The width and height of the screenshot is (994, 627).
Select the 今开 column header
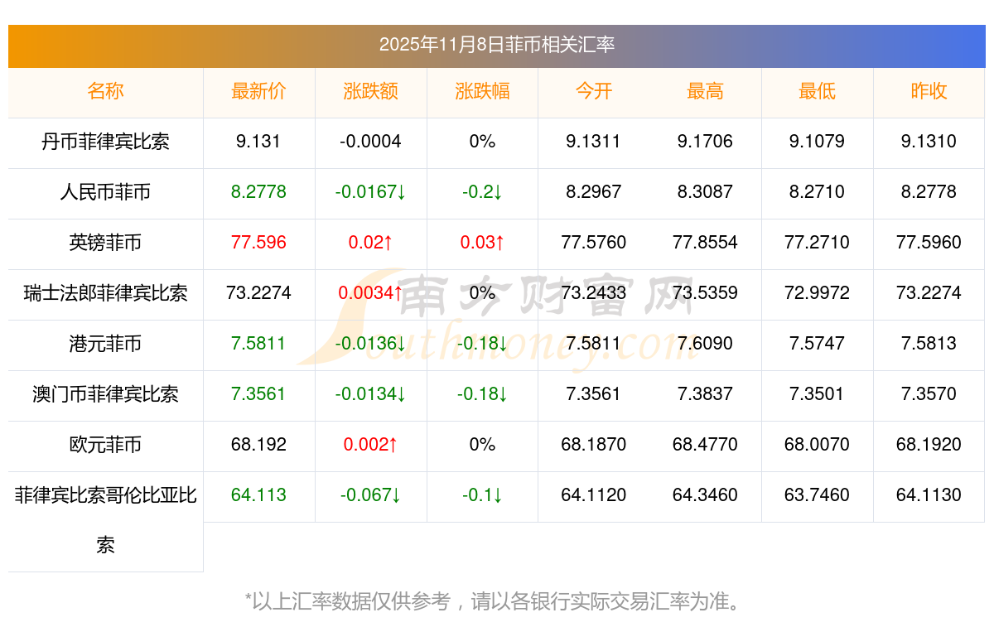(x=594, y=91)
